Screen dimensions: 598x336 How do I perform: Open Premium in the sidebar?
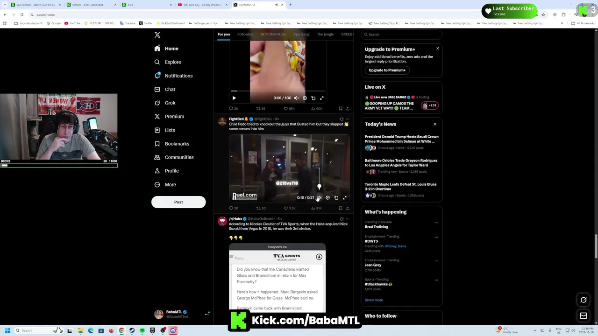(169, 116)
